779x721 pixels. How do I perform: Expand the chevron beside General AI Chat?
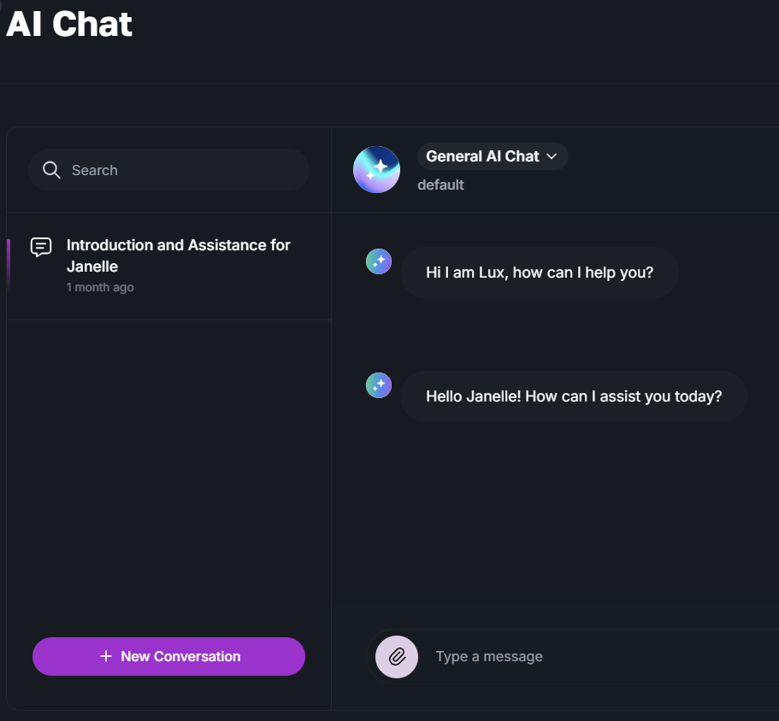[x=553, y=156]
